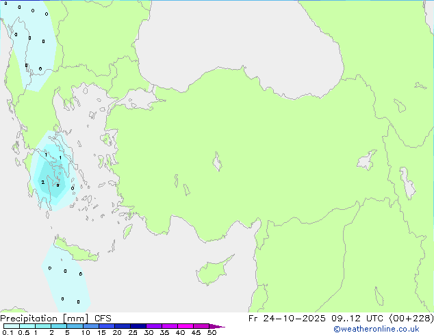
Task: Click the '(00+228)' forecast offset text
Action: pos(411,319)
